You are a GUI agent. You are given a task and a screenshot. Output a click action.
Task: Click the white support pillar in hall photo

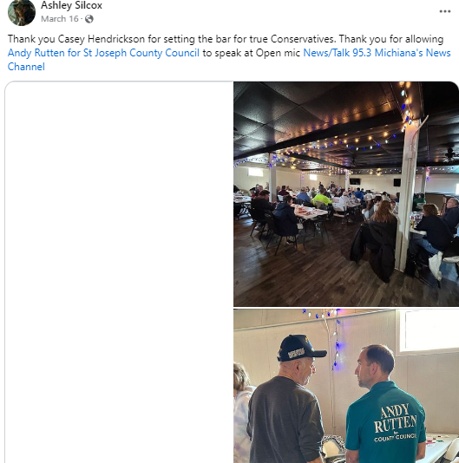[x=406, y=195]
